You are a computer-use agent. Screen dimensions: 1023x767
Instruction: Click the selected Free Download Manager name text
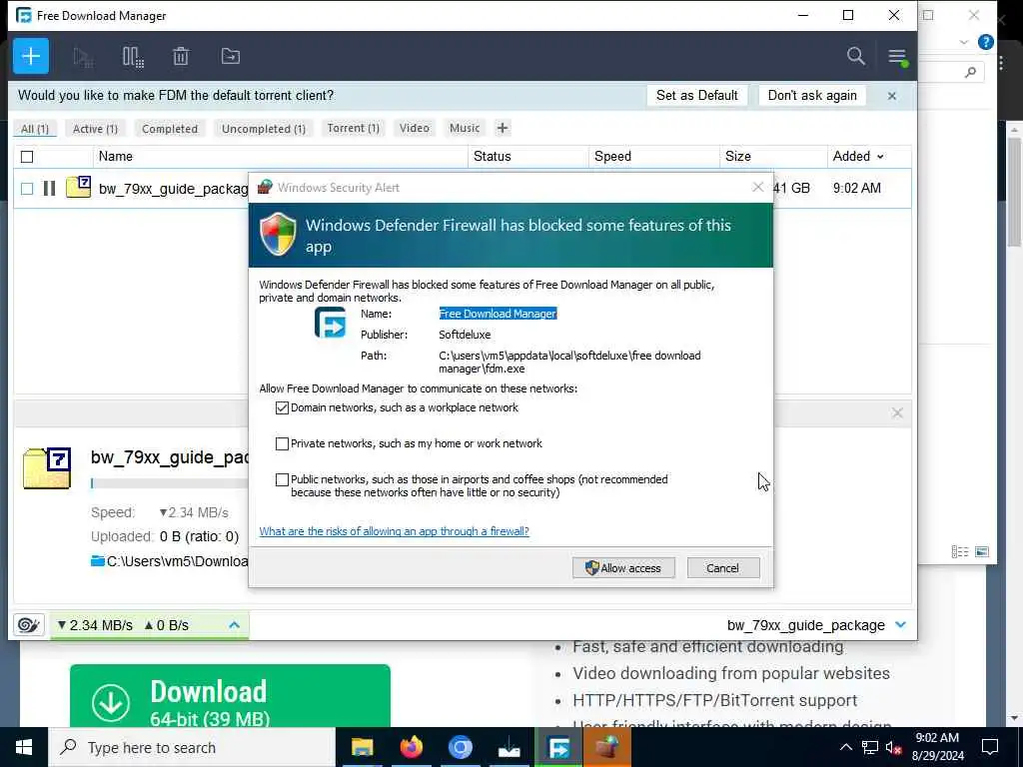(x=498, y=314)
